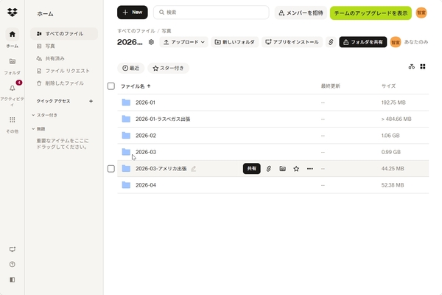Click フォルダを共有 button

pyautogui.click(x=363, y=42)
